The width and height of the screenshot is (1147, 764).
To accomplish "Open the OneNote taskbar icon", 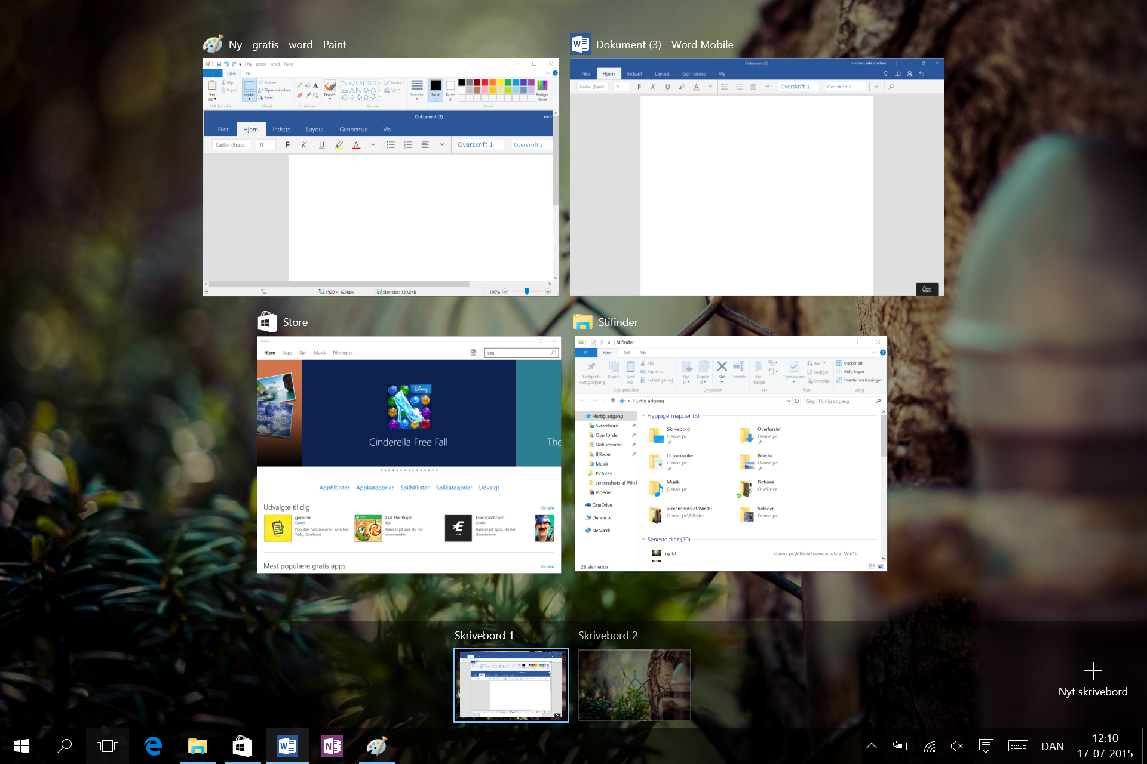I will (x=332, y=746).
